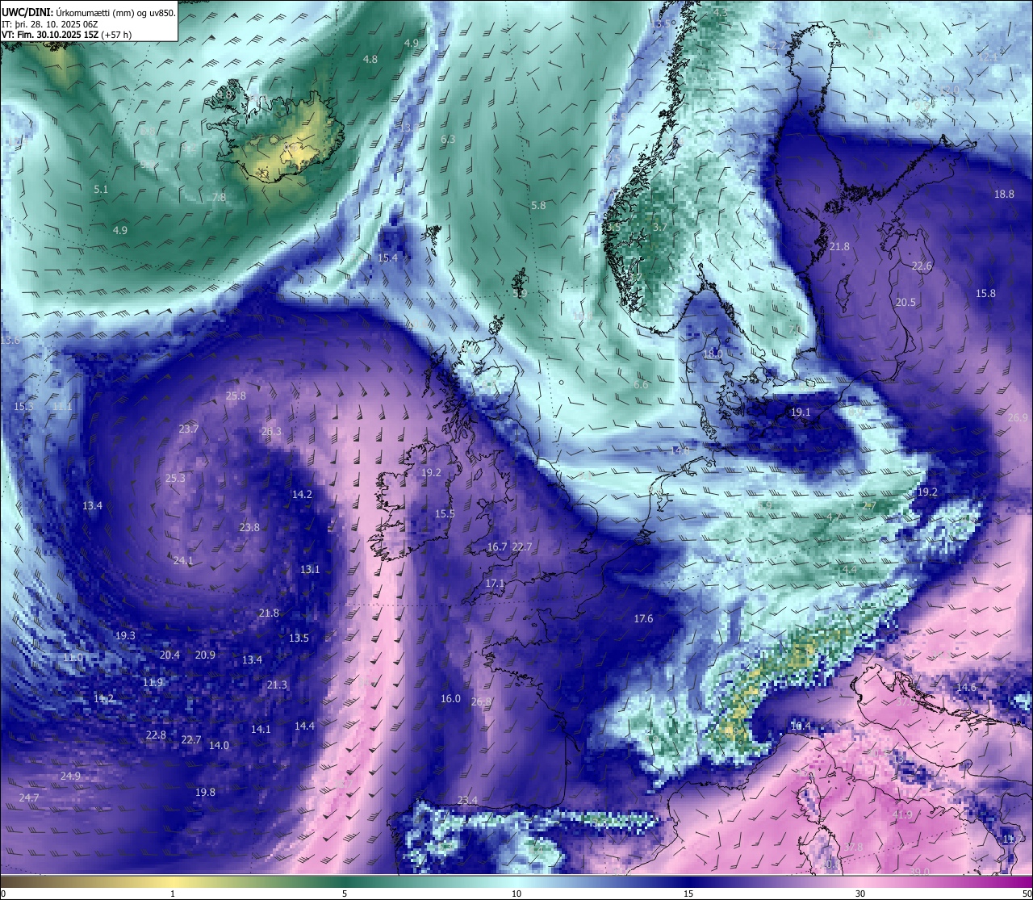Select the 18.0 value label
Image resolution: width=1033 pixels, height=900 pixels.
tap(713, 354)
